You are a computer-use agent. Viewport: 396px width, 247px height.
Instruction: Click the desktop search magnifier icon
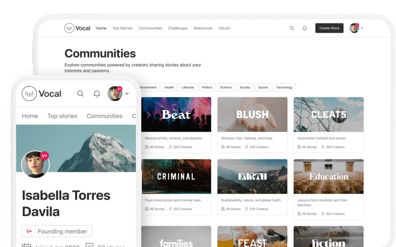pos(292,28)
